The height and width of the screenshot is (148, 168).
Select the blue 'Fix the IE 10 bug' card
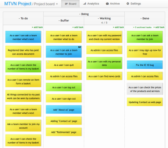pyautogui.click(x=145, y=65)
